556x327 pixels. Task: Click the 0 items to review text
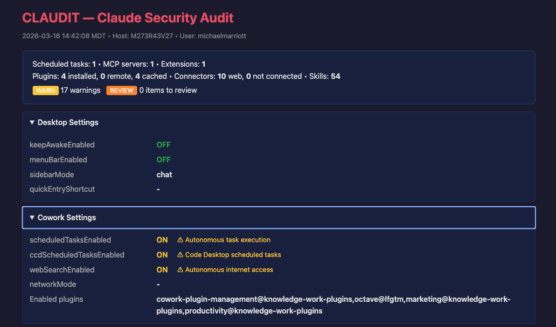(168, 90)
